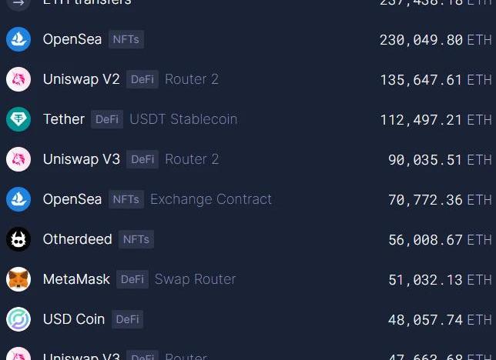This screenshot has width=496, height=360.
Task: Open the MetaMask entry name
Action: pos(77,279)
